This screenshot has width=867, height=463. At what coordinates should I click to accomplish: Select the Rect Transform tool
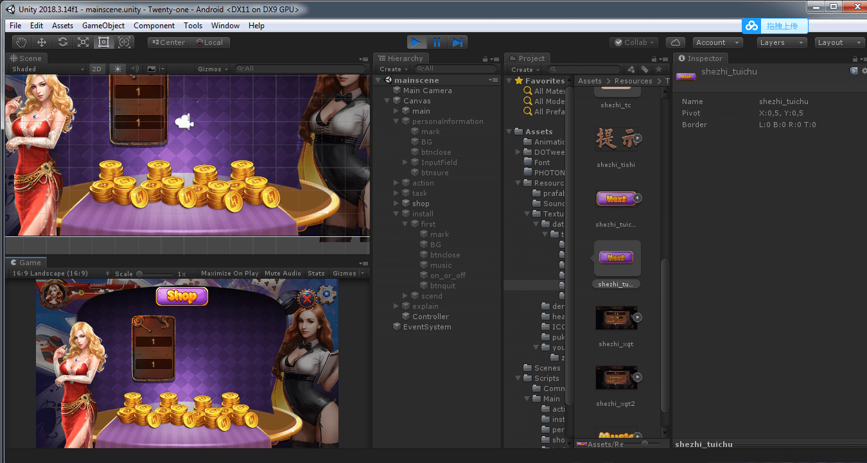pyautogui.click(x=104, y=42)
